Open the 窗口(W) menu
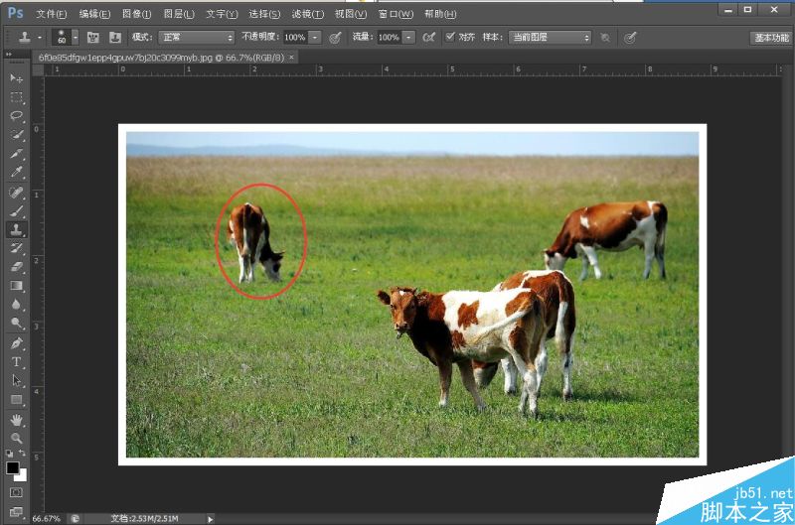 point(396,14)
